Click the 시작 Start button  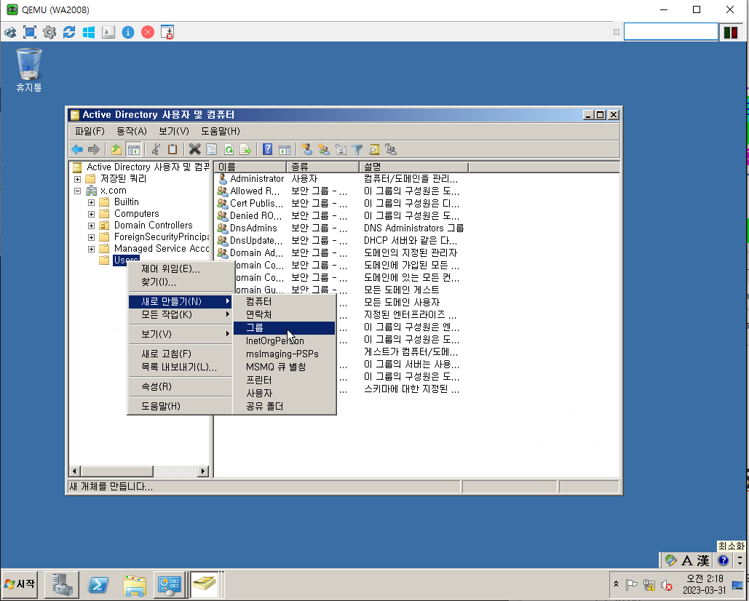20,584
